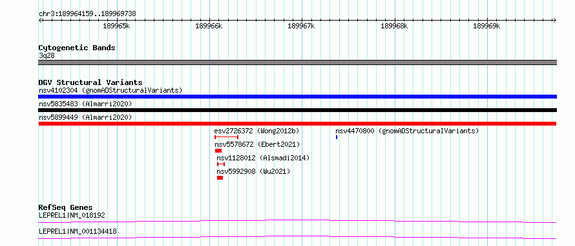The image size is (575, 246).
Task: Click the nsv4470800 (gnomADStructuralVariants) label
Action: 407,131
